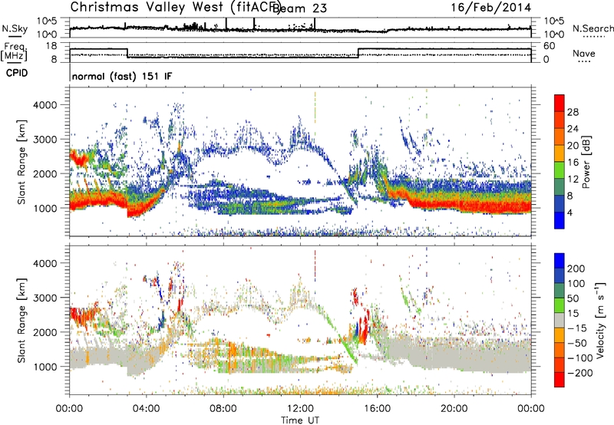Click the '4000' range tick on the power panel
The width and height of the screenshot is (614, 425).
[x=45, y=105]
